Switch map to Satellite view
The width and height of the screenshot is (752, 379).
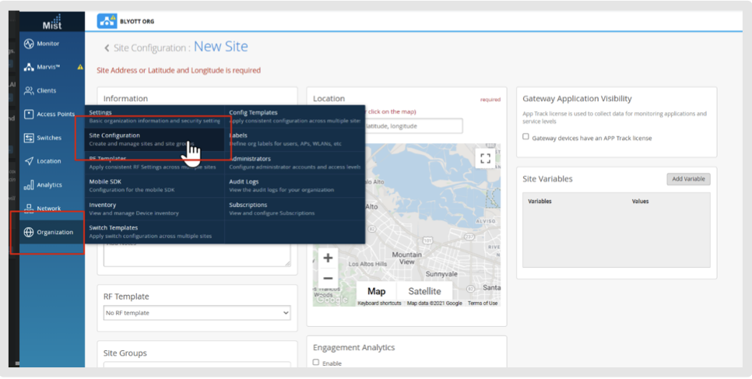(424, 291)
